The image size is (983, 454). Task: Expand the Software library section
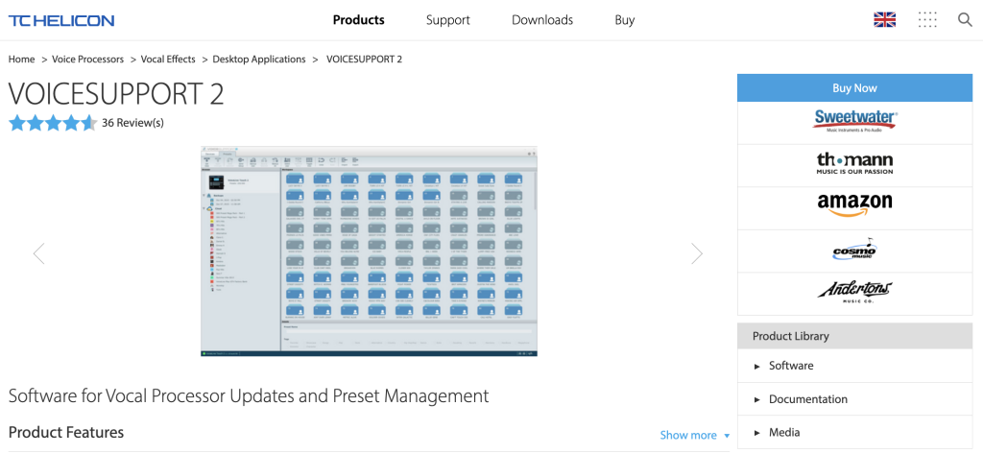[854, 366]
